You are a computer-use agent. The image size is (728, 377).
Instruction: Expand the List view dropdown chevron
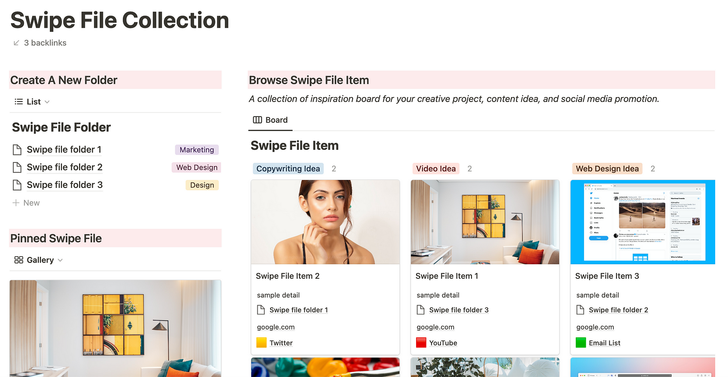(47, 102)
